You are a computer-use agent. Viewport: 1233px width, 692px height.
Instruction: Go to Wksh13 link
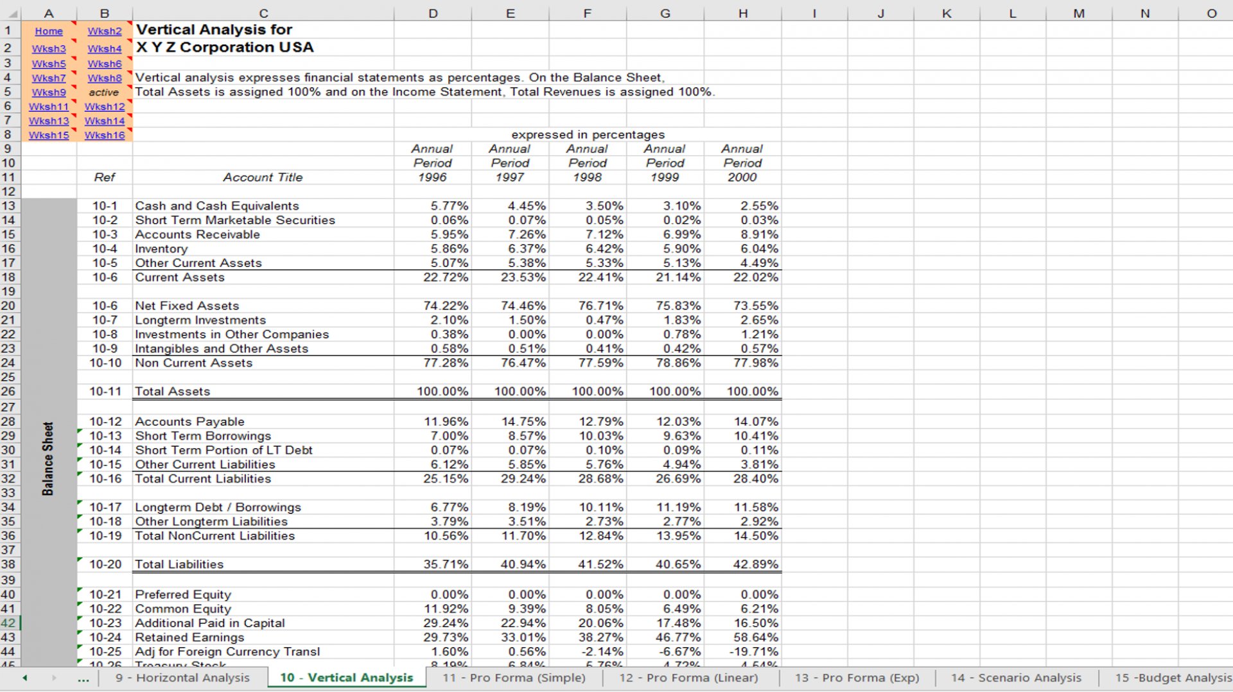[49, 121]
